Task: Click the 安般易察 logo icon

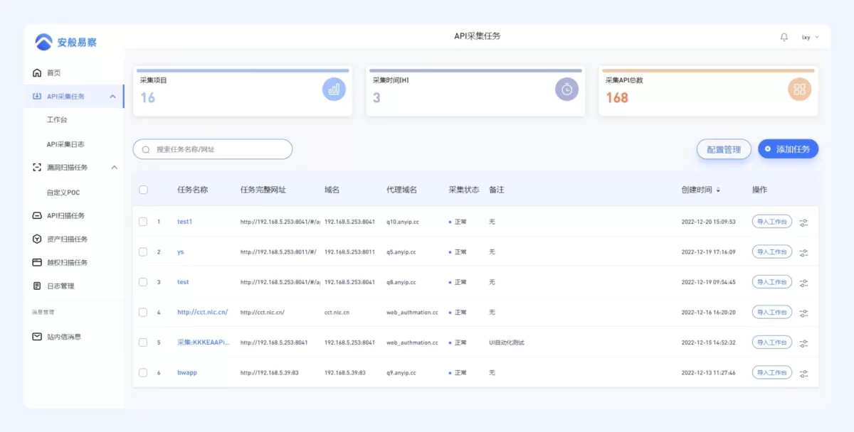Action: pos(43,42)
